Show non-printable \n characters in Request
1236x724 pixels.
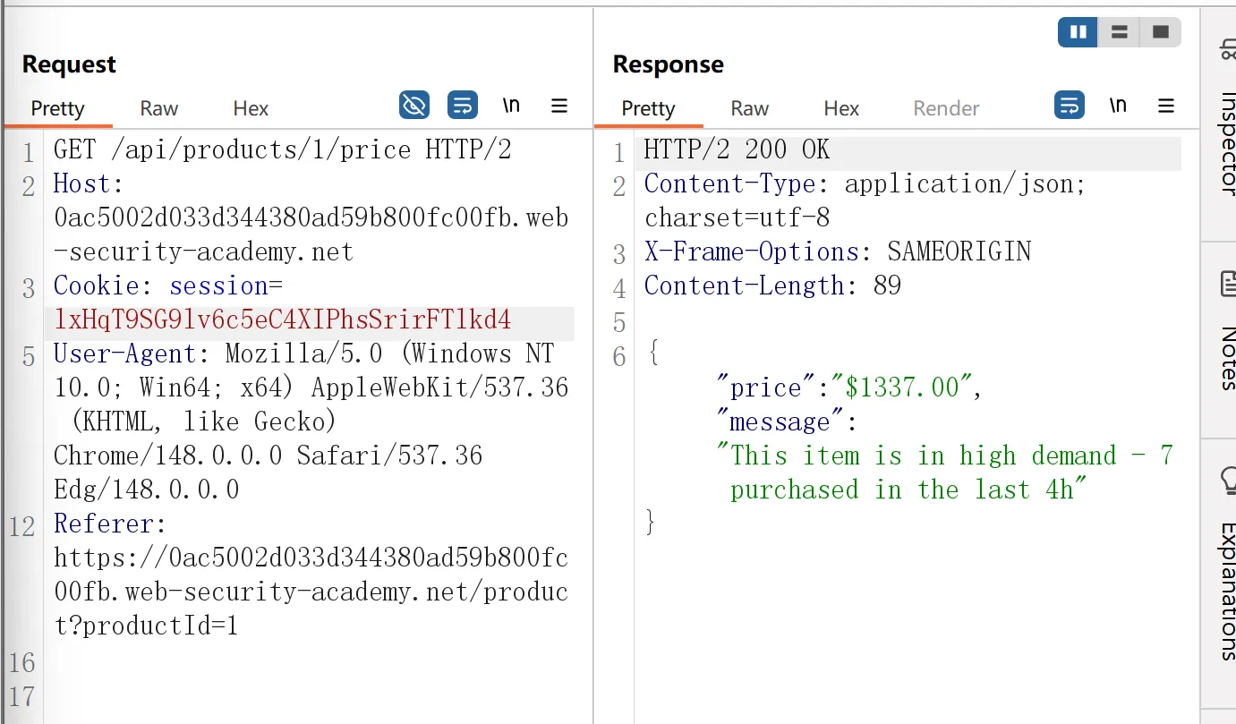coord(511,106)
